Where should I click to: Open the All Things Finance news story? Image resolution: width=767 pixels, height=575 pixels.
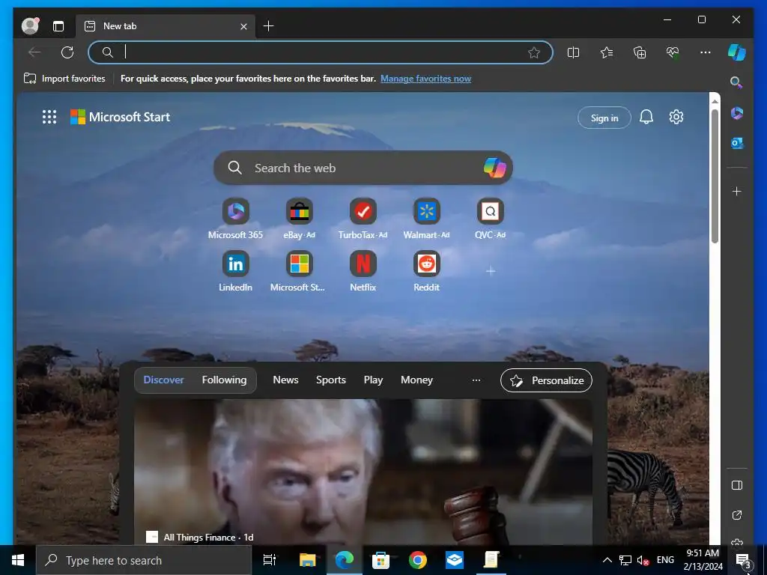(363, 472)
